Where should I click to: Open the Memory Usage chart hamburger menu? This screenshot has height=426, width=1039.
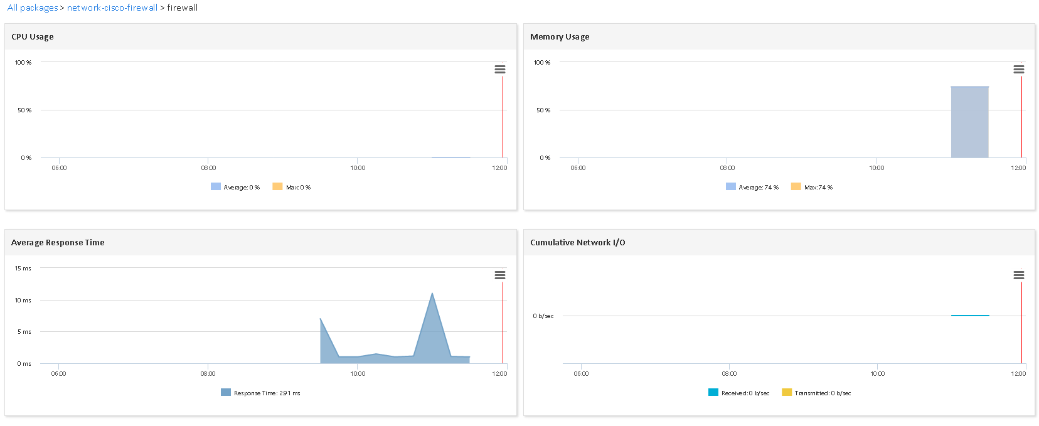click(x=1018, y=70)
